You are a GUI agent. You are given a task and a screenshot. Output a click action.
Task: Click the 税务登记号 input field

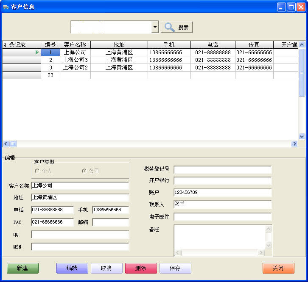[x=223, y=170]
